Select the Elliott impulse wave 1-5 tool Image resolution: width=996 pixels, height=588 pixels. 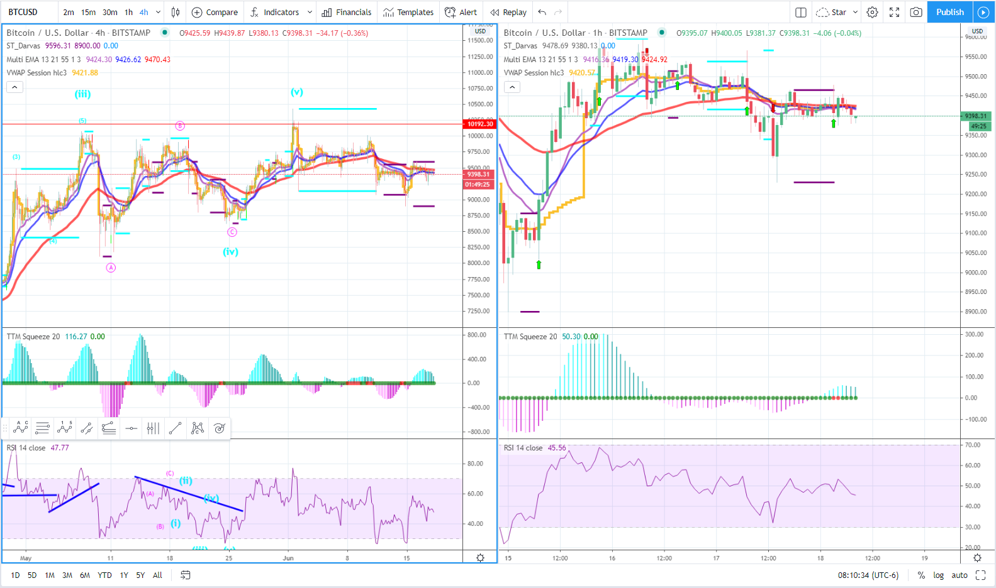(x=65, y=428)
